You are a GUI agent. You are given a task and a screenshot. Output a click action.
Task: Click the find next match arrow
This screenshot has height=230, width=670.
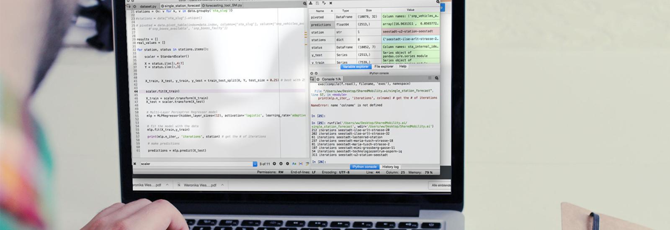pos(281,164)
